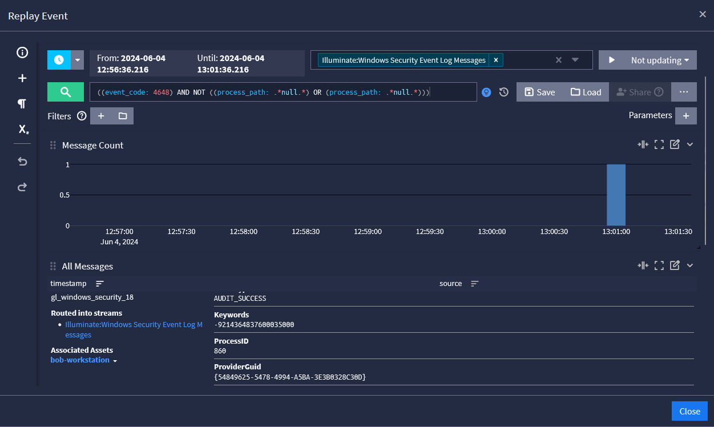Open the Message Count widget chevron menu
The width and height of the screenshot is (714, 427).
(x=690, y=144)
